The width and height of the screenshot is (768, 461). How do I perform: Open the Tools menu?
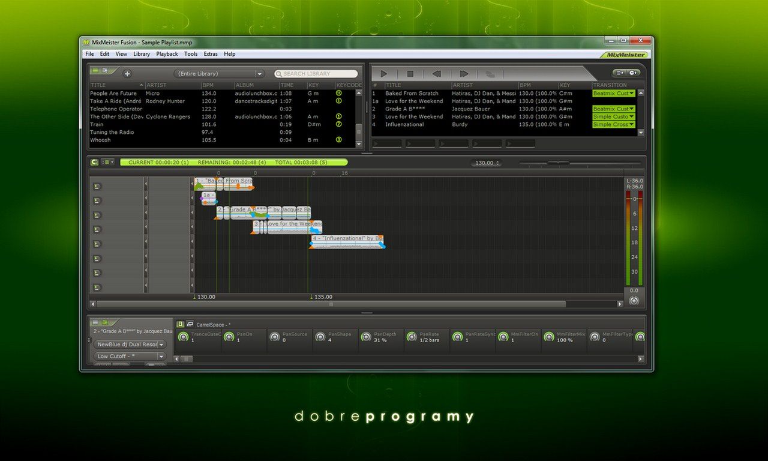[191, 54]
